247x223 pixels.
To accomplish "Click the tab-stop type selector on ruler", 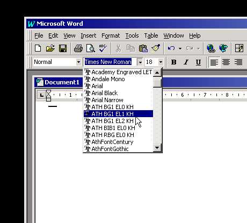I will (x=41, y=95).
